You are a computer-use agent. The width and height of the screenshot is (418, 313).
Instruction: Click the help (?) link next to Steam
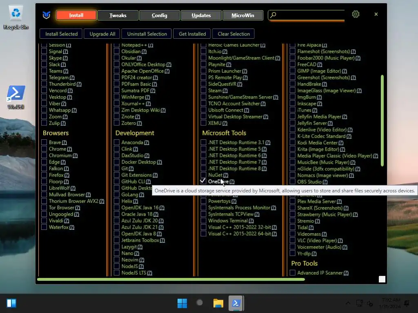point(225,90)
